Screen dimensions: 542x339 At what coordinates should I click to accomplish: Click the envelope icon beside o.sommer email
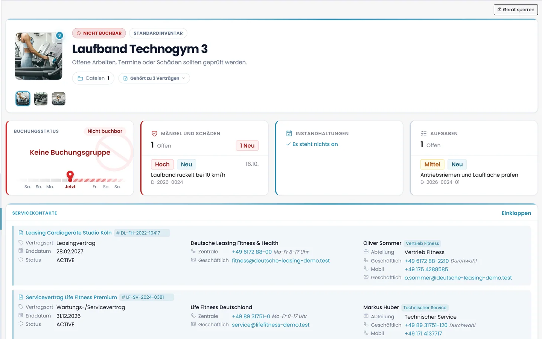tap(366, 277)
